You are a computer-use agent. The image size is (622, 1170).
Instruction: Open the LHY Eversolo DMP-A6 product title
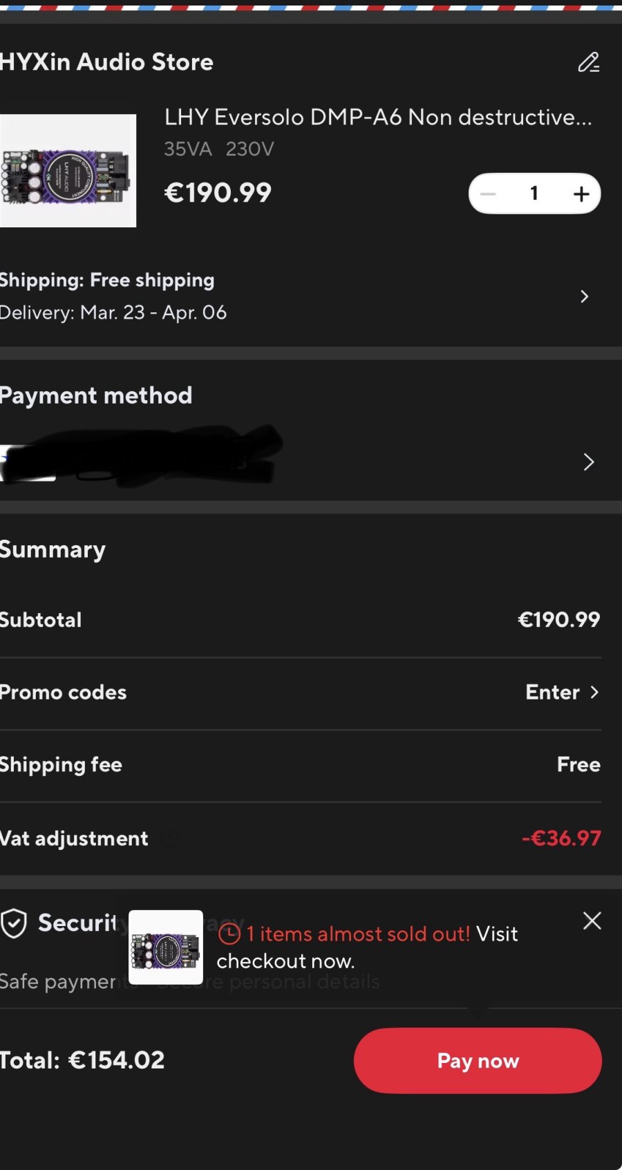[x=377, y=117]
